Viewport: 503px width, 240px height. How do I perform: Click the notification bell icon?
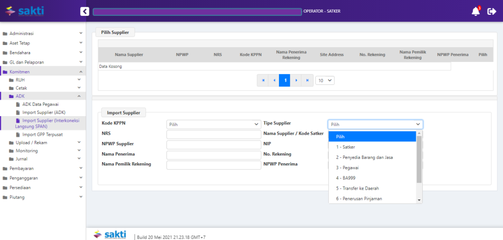click(476, 11)
